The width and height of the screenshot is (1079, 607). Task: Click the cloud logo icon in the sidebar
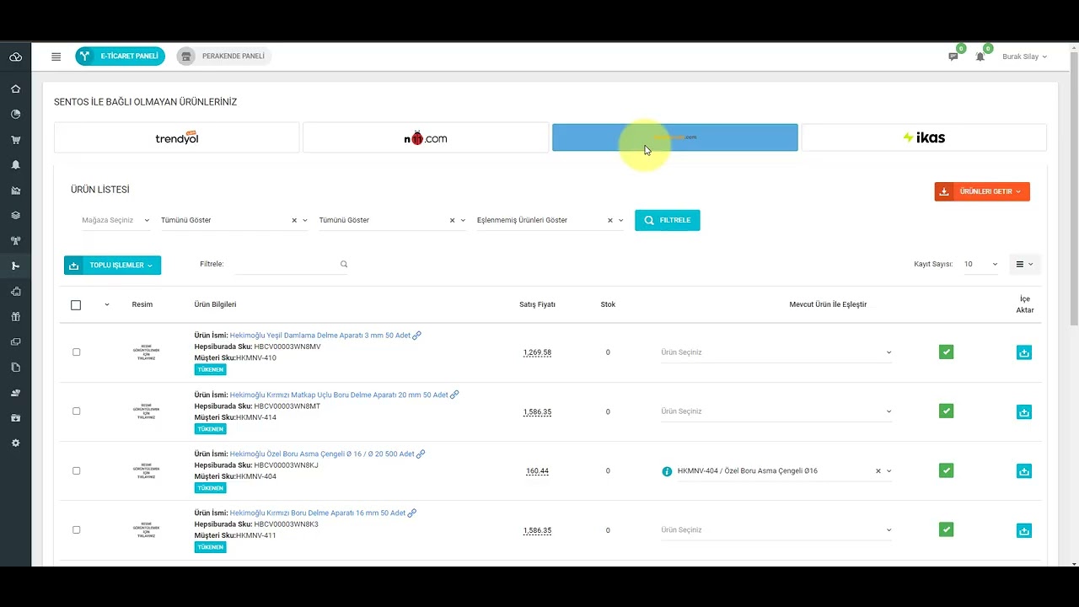[x=15, y=57]
